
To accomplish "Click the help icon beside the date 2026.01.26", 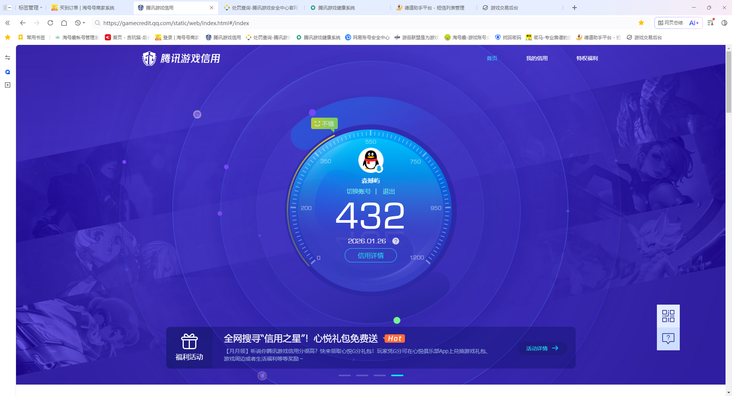I will tap(395, 241).
